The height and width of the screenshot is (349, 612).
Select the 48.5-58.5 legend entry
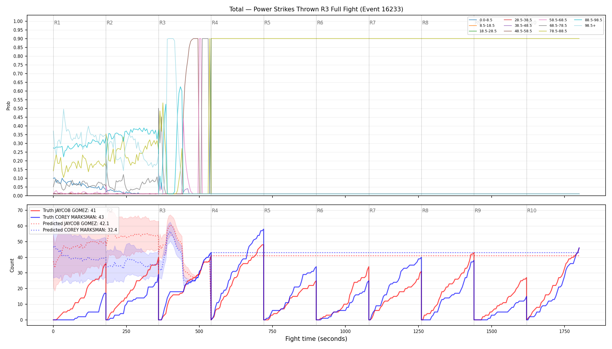(x=518, y=31)
